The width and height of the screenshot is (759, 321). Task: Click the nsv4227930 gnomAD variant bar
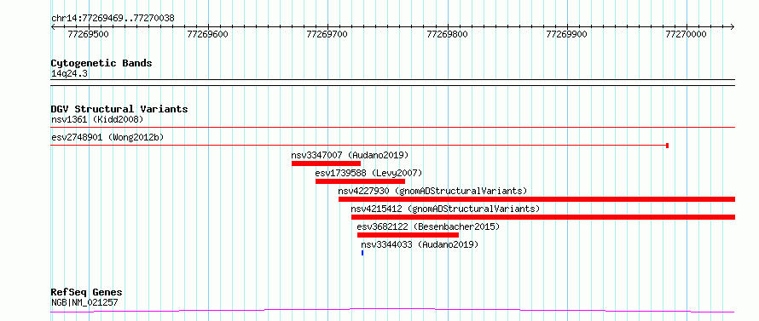pyautogui.click(x=536, y=199)
